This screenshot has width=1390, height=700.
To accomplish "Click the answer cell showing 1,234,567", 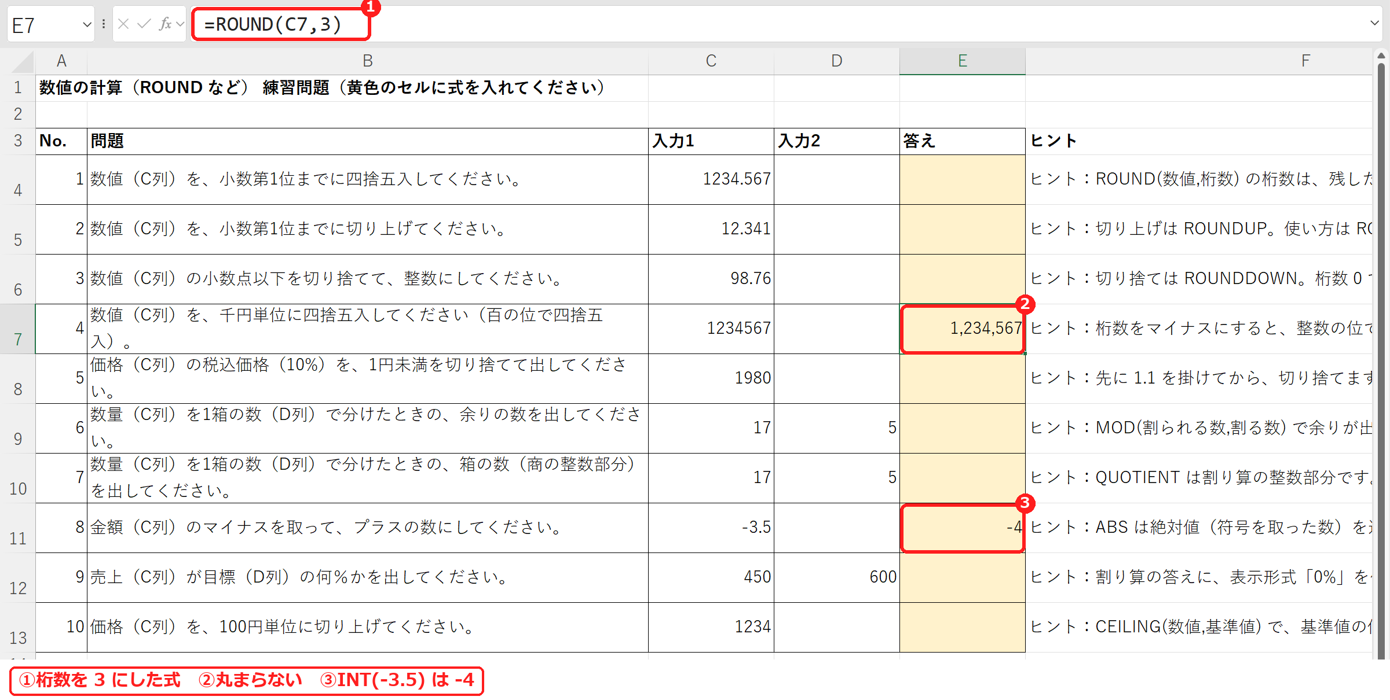I will 963,329.
